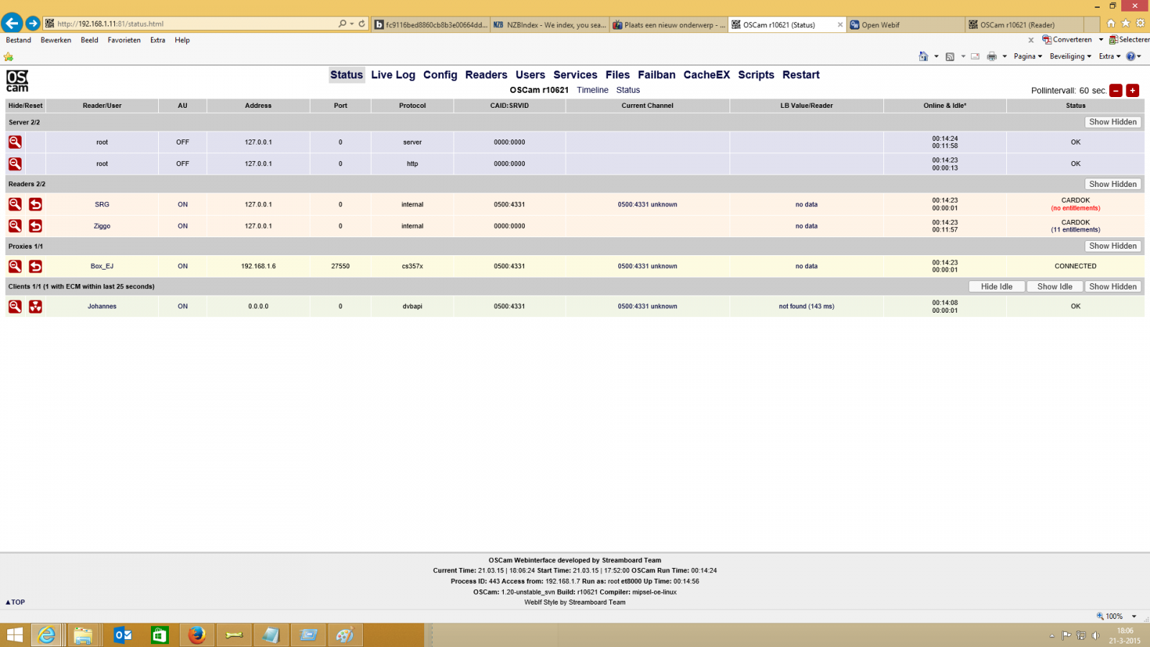Click the reset icon for the Box_EJ proxy
Viewport: 1150px width, 647px height.
point(35,266)
